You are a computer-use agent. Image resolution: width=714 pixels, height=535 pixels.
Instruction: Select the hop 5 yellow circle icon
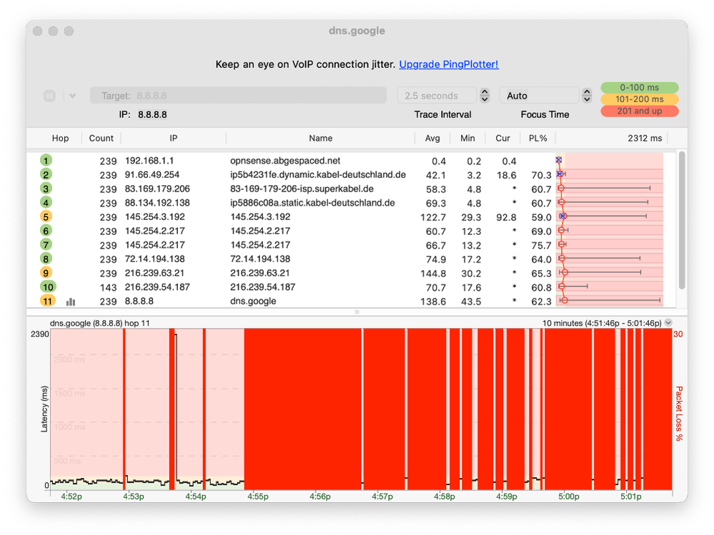[x=46, y=216]
